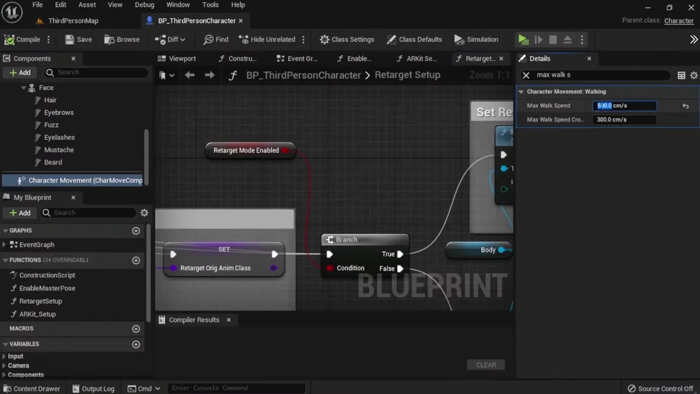Expand the EventGraph item
This screenshot has width=700, height=394.
pyautogui.click(x=5, y=245)
